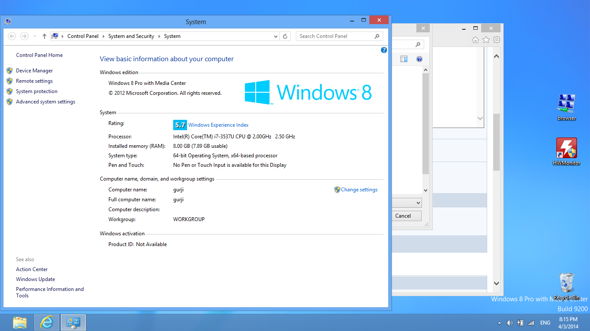Show hidden system tray icons
The width and height of the screenshot is (590, 331).
(x=500, y=323)
